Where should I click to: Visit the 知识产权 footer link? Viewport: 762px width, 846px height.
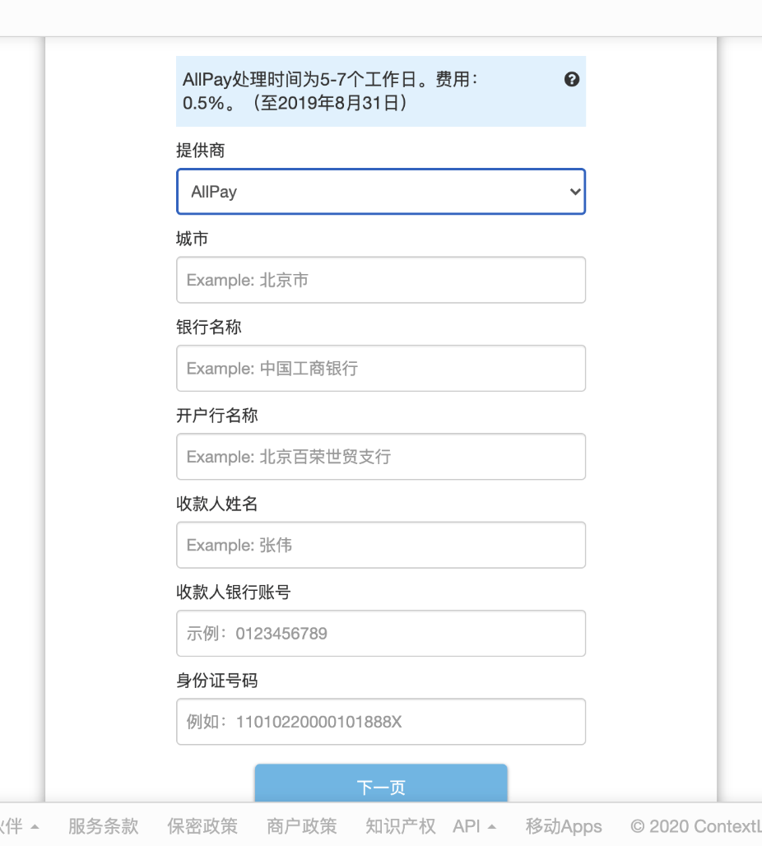[400, 826]
